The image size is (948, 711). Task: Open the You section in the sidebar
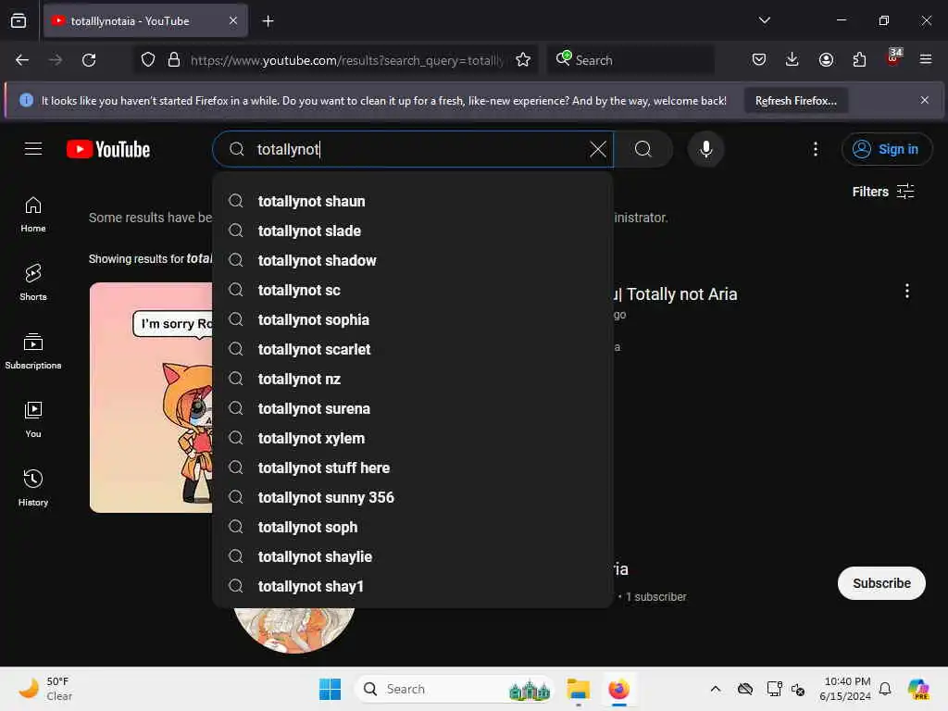33,419
